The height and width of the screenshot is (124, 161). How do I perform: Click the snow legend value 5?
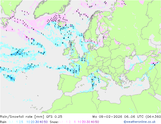(75, 122)
